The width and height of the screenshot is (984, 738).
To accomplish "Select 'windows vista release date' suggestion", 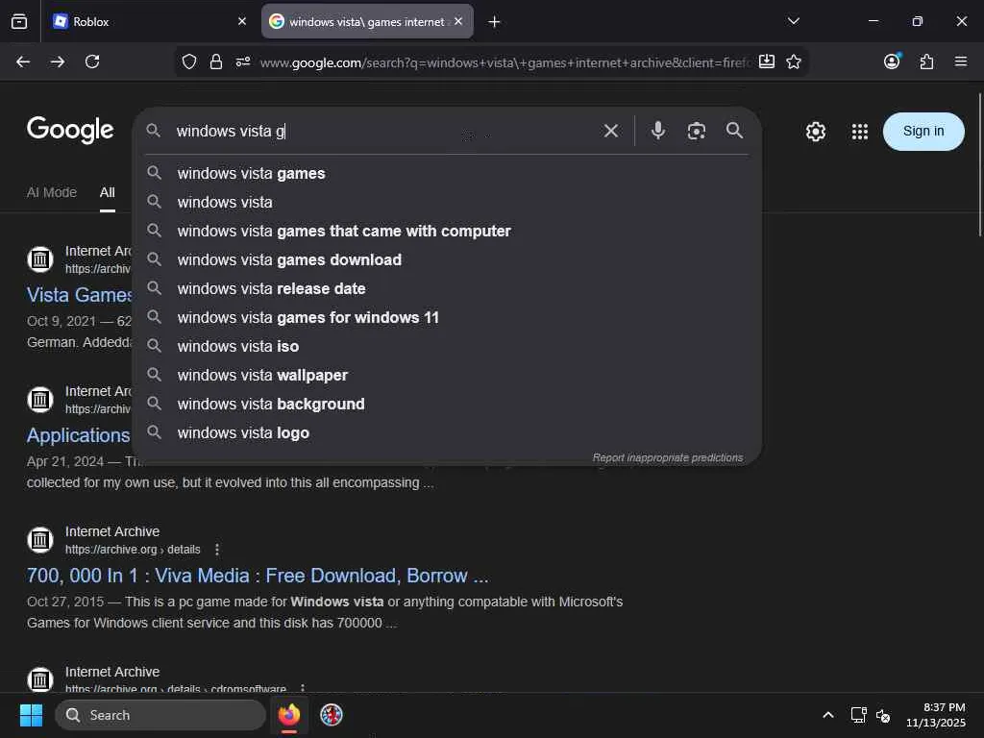I will pyautogui.click(x=447, y=288).
